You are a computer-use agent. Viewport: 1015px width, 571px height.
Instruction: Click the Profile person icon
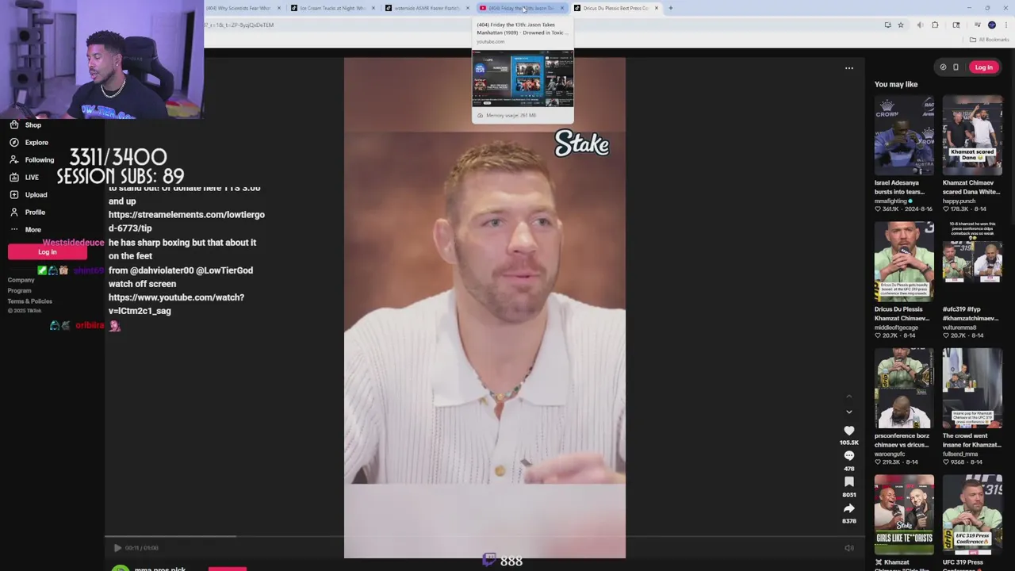14,213
